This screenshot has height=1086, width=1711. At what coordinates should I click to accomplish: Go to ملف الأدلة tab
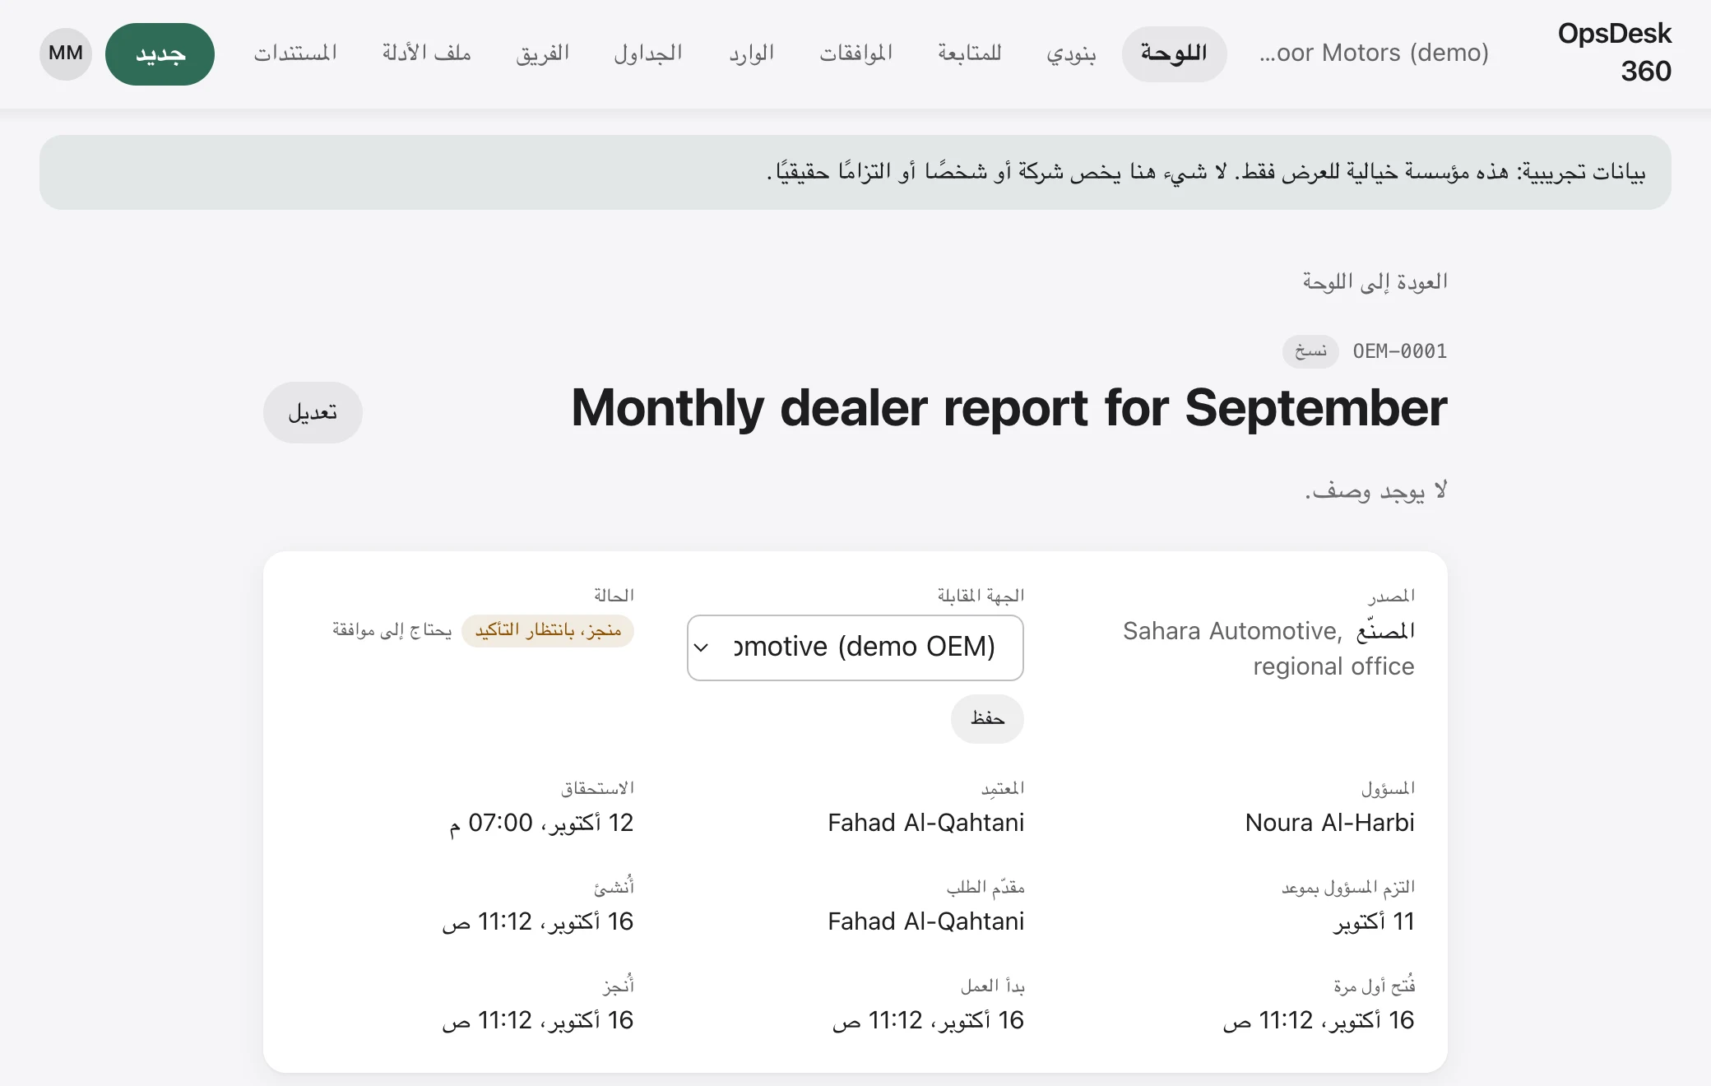tap(426, 53)
